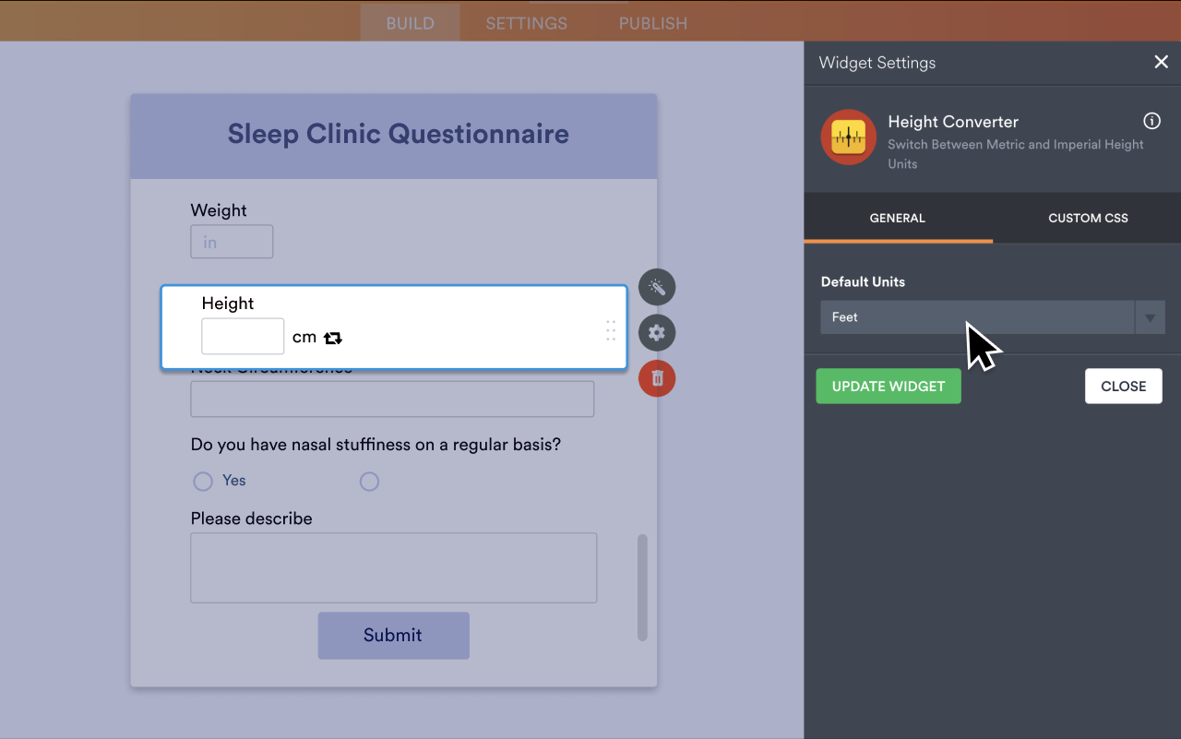Click the info icon beside Height Converter

pos(1151,121)
